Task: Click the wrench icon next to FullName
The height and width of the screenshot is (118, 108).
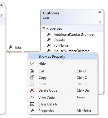Action: [49, 45]
